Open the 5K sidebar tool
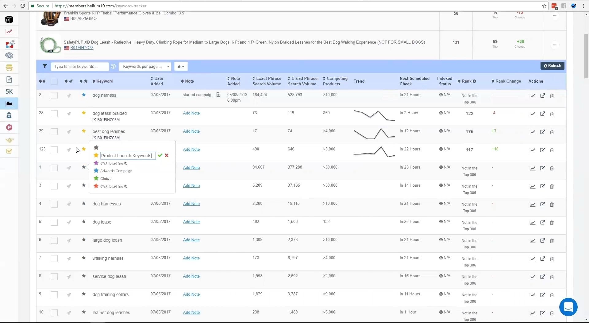This screenshot has height=323, width=589. click(x=9, y=91)
